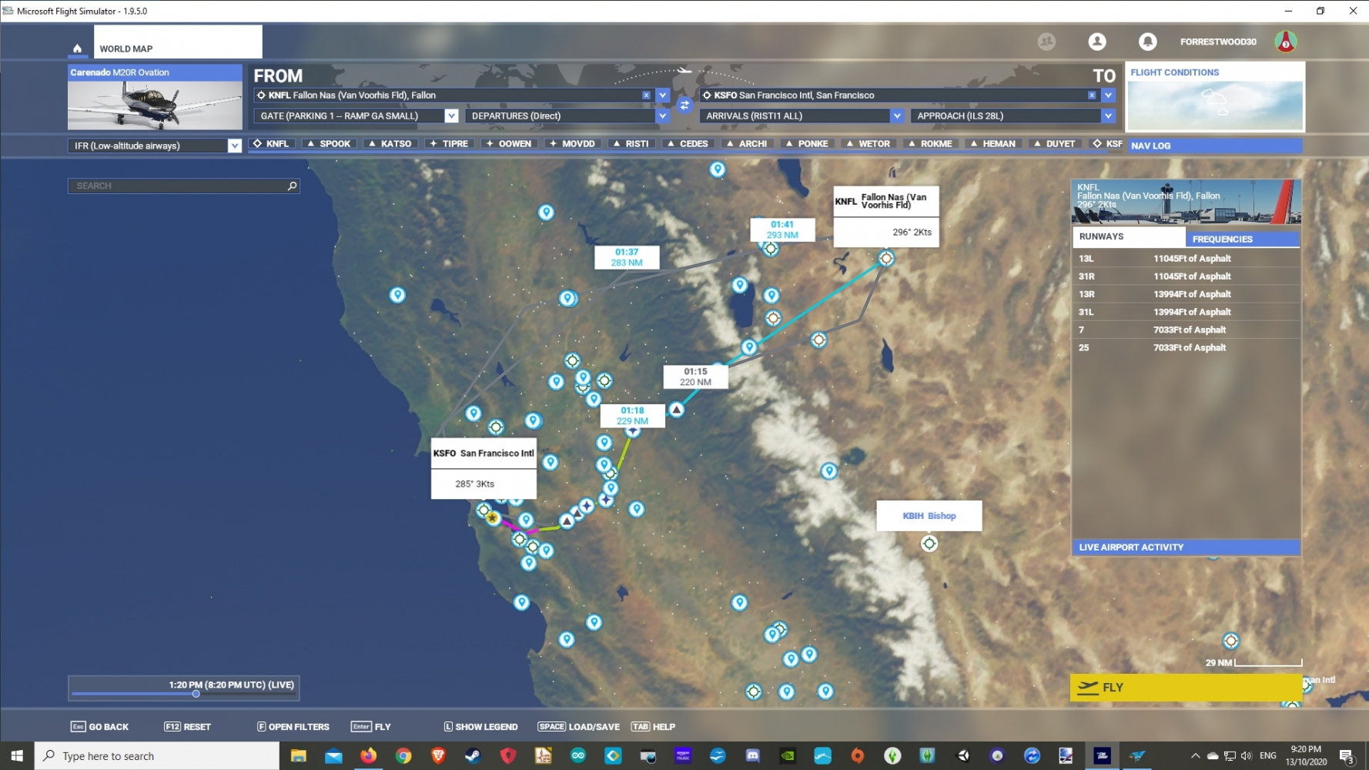Select the RISTI waypoint

point(631,144)
